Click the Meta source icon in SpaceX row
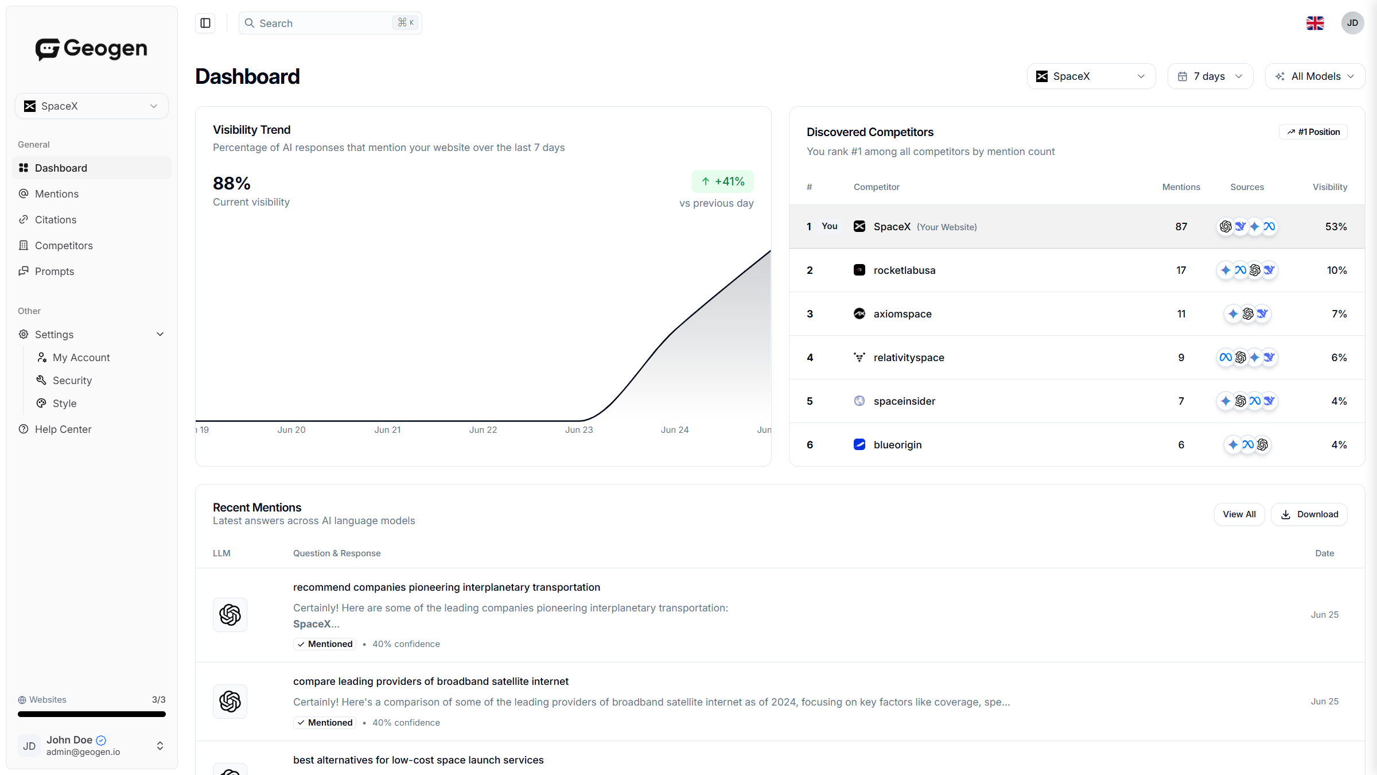The height and width of the screenshot is (775, 1377). click(1269, 226)
